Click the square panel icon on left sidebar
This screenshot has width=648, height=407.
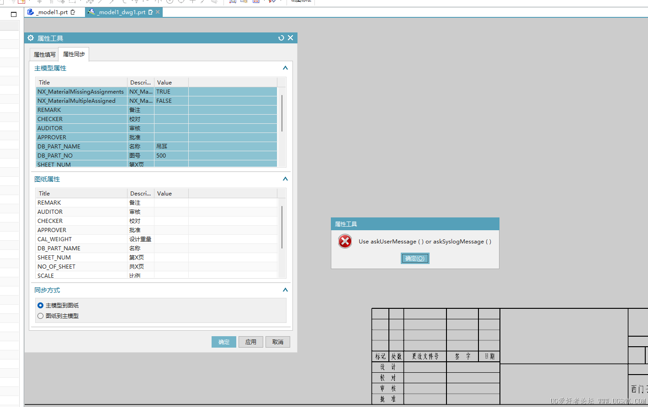(x=14, y=14)
